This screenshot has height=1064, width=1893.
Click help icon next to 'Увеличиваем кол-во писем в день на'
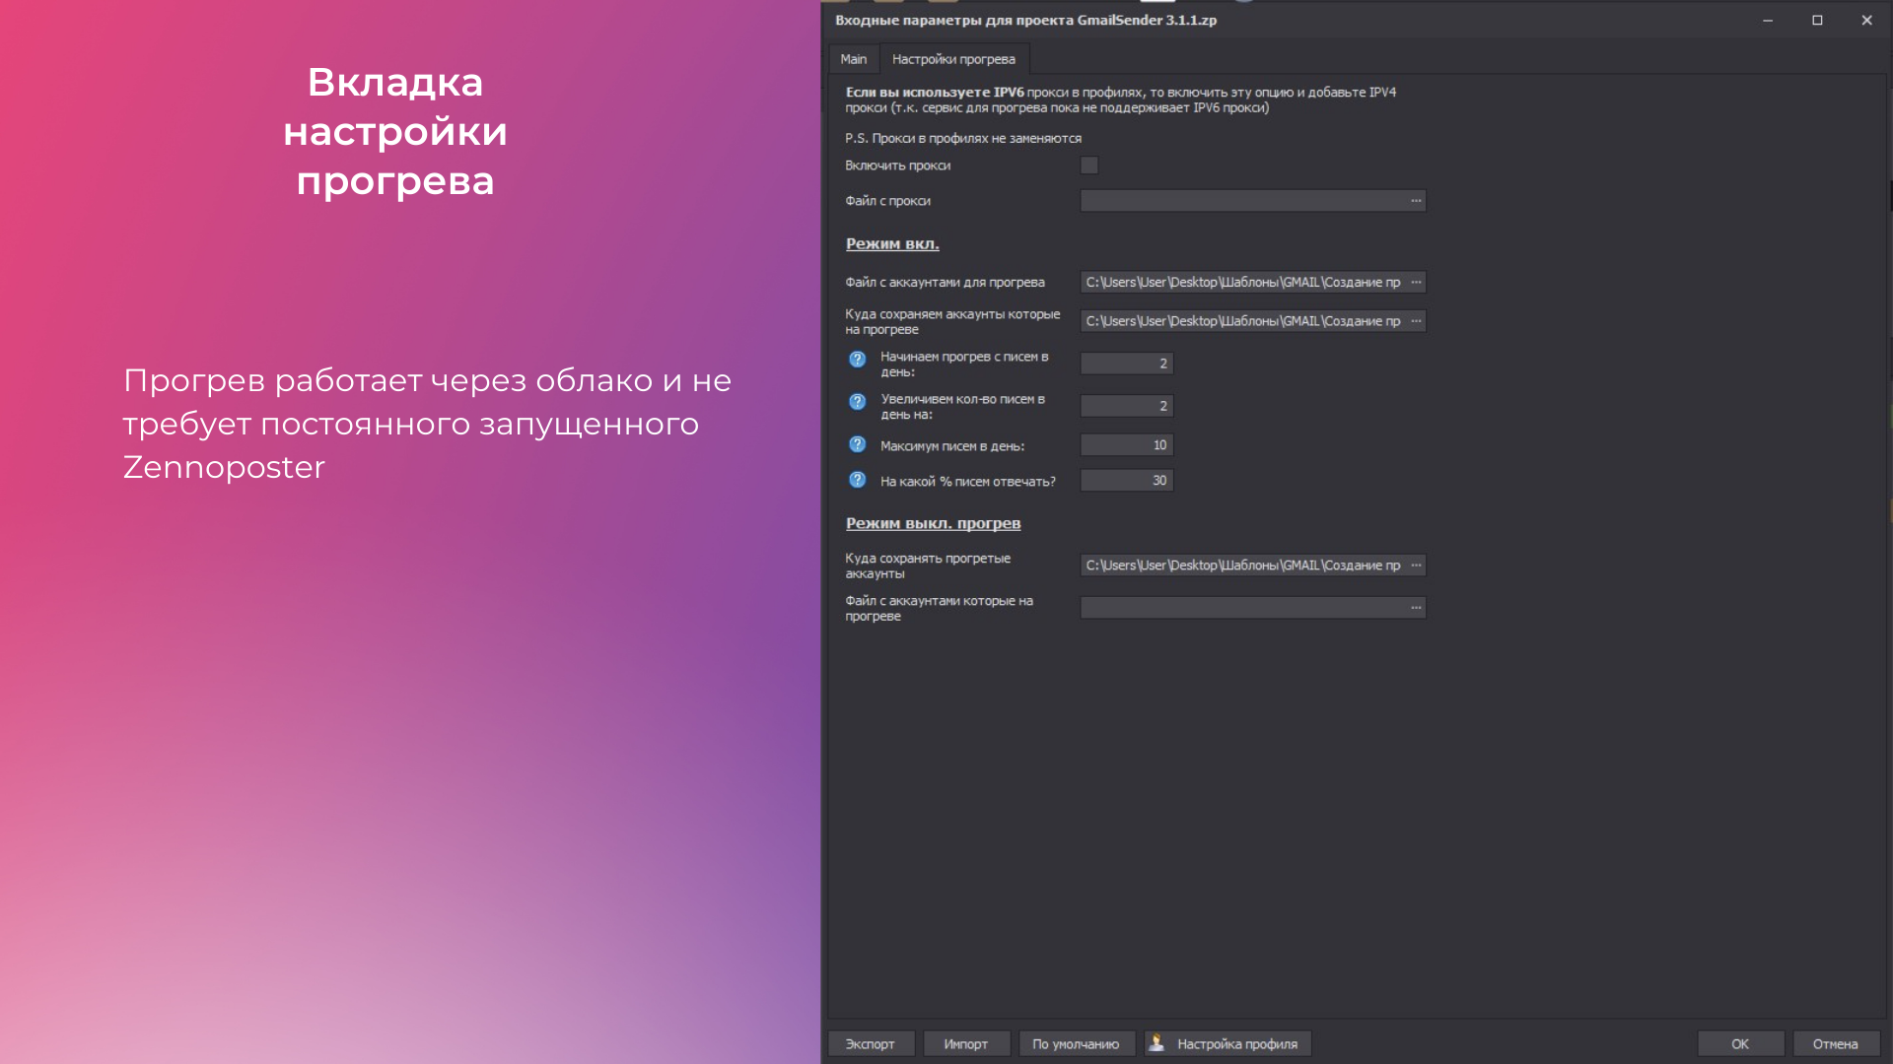857,402
